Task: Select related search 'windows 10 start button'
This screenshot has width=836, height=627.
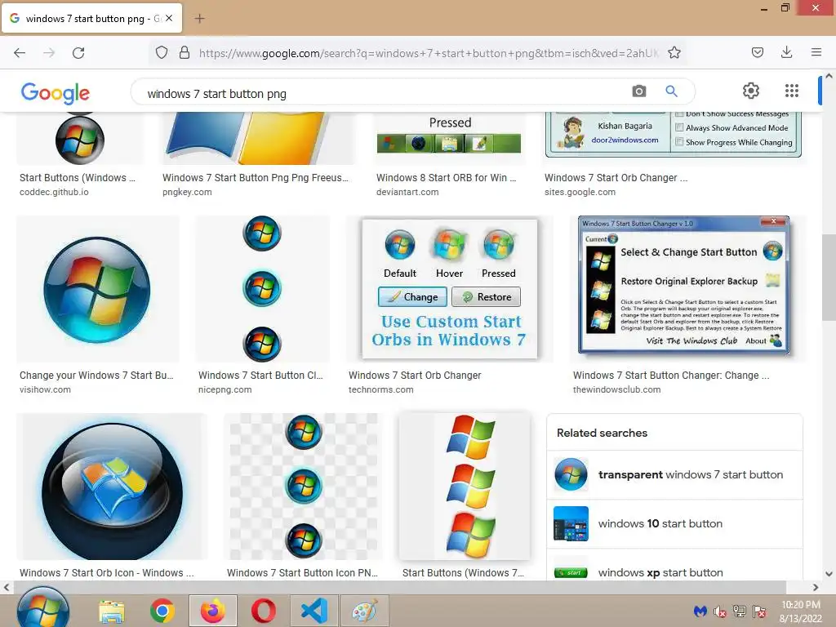Action: click(x=674, y=523)
